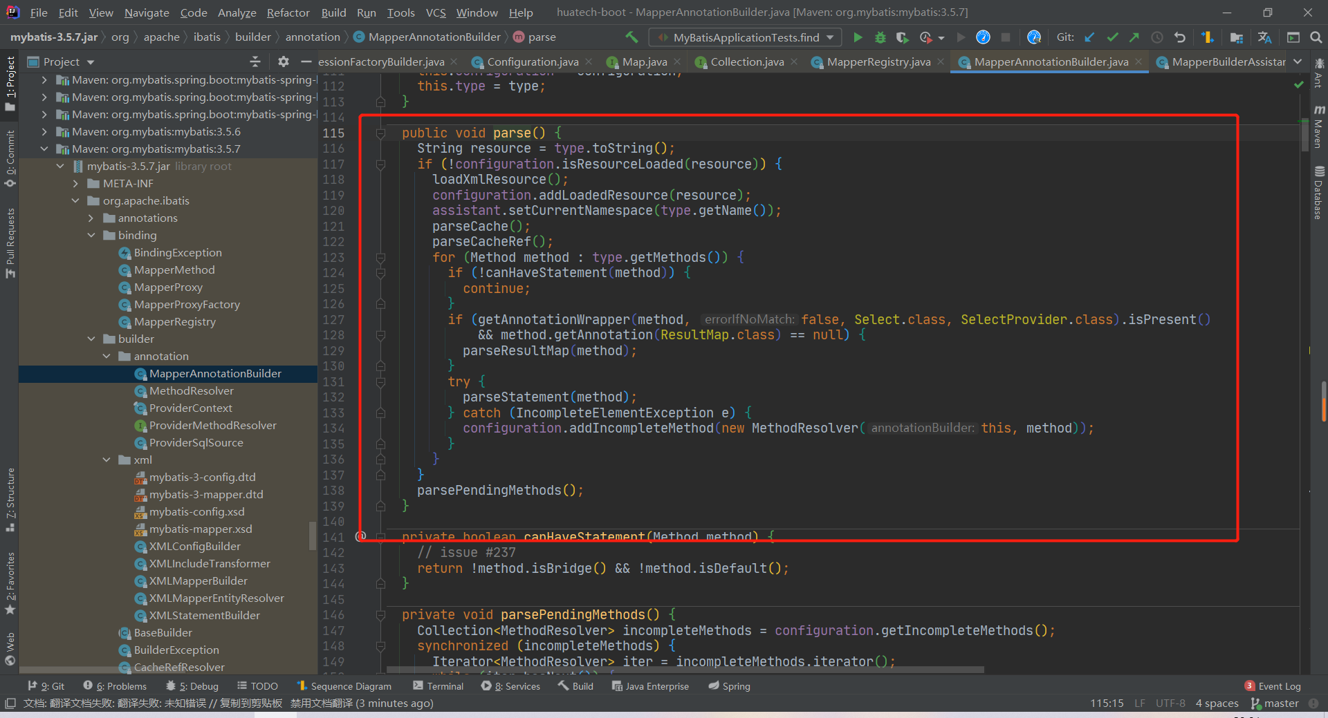Open the Refactor menu
Screen dimensions: 1328x718
tap(288, 12)
